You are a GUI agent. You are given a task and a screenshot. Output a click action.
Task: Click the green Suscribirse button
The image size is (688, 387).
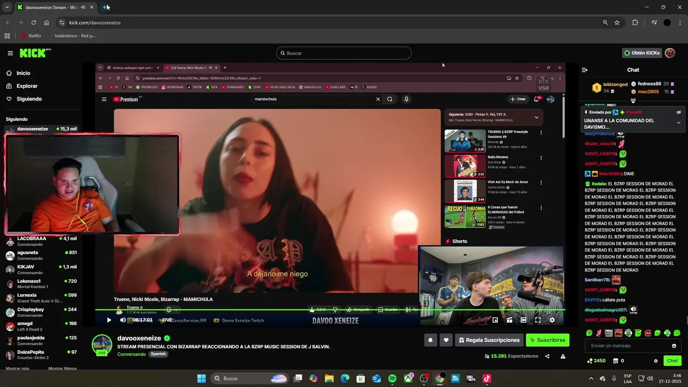547,340
